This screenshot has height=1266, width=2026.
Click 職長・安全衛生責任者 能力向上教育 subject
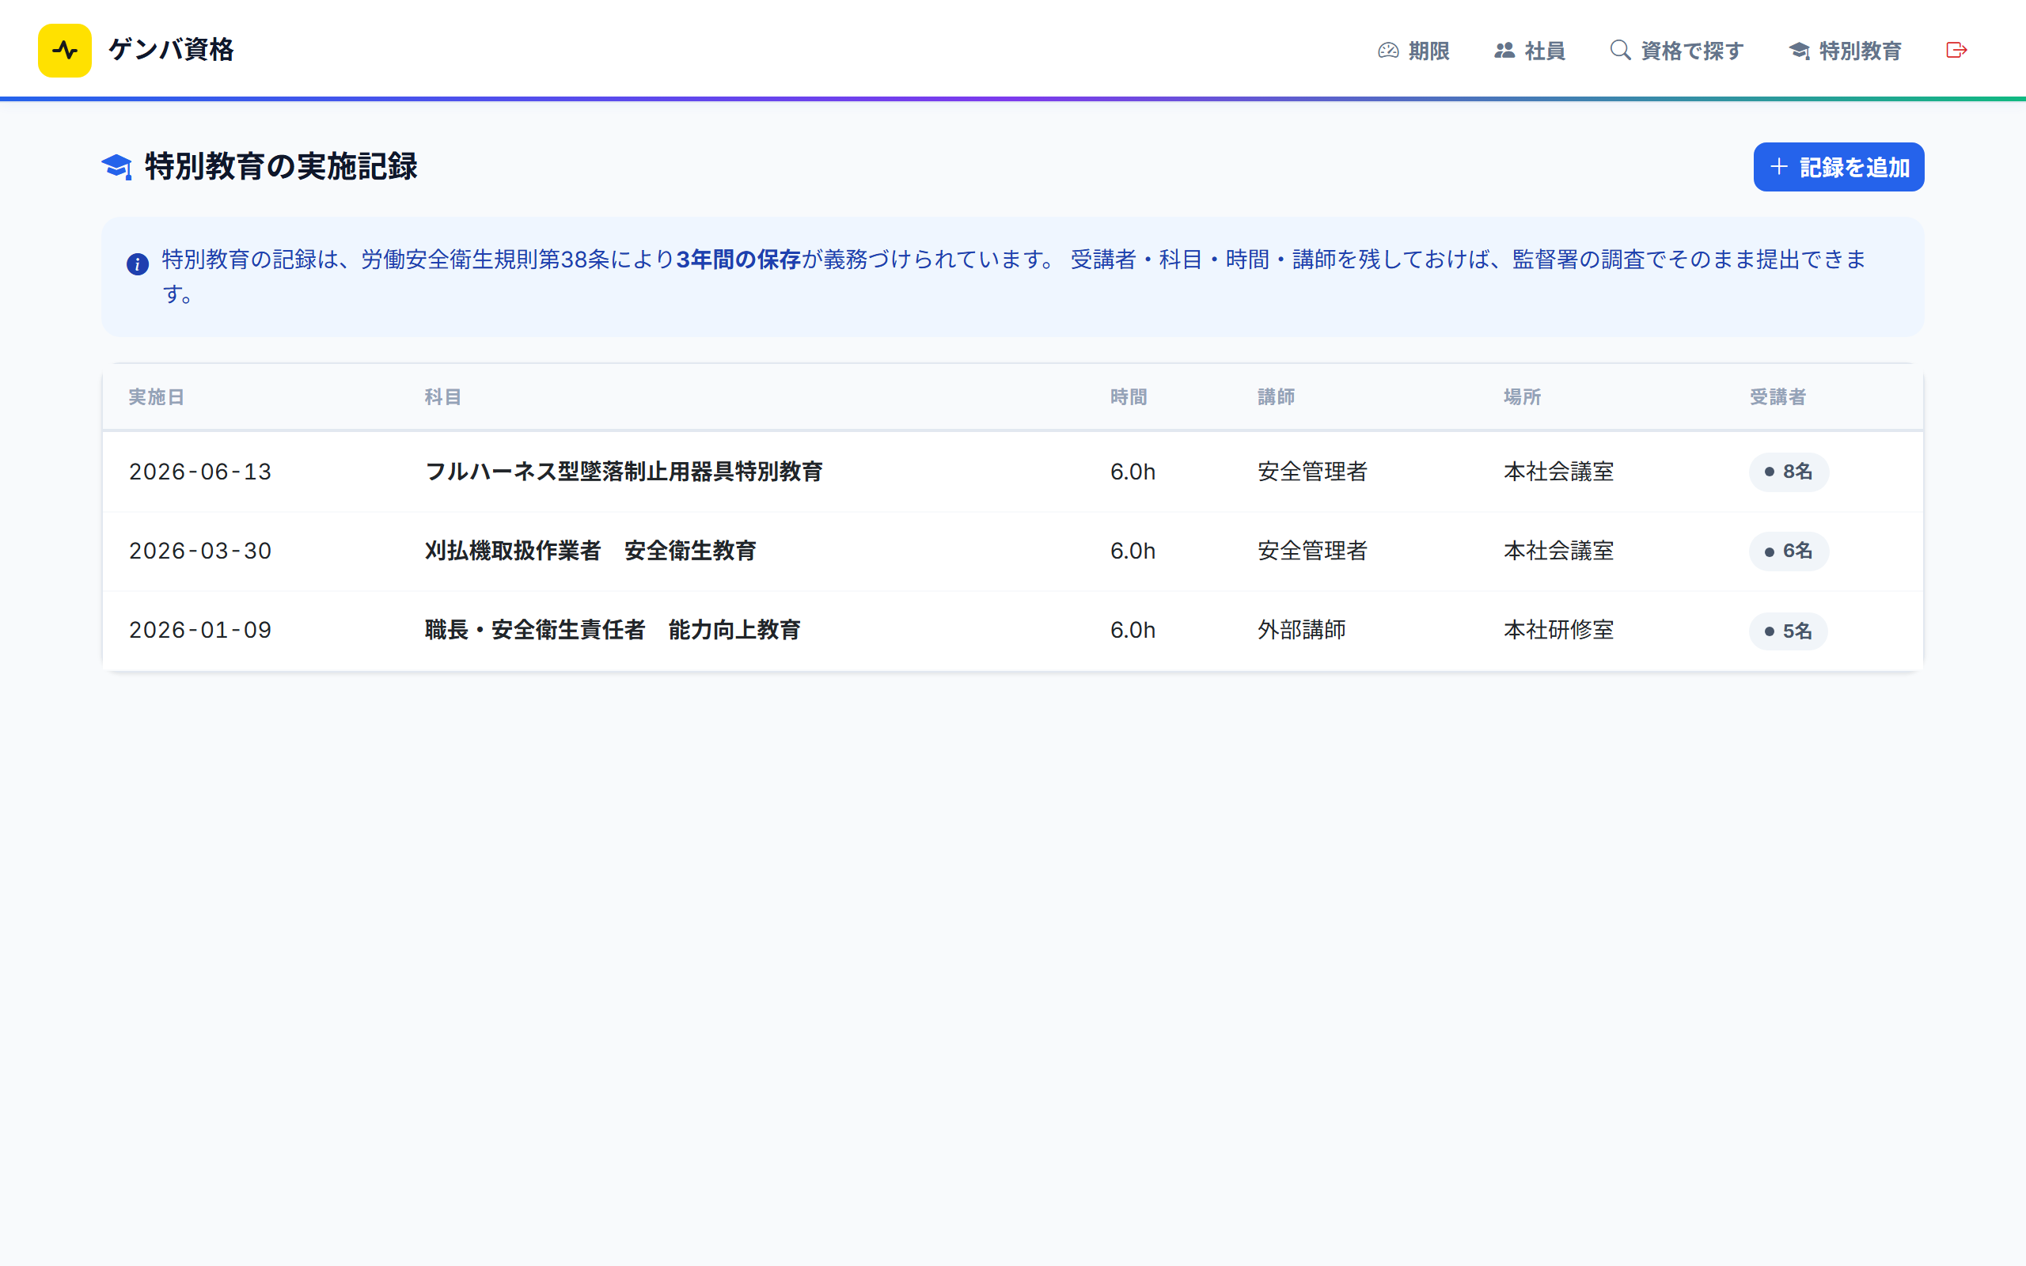coord(613,630)
